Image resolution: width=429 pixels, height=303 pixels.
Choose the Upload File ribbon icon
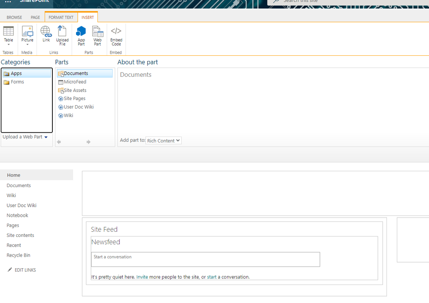click(62, 36)
